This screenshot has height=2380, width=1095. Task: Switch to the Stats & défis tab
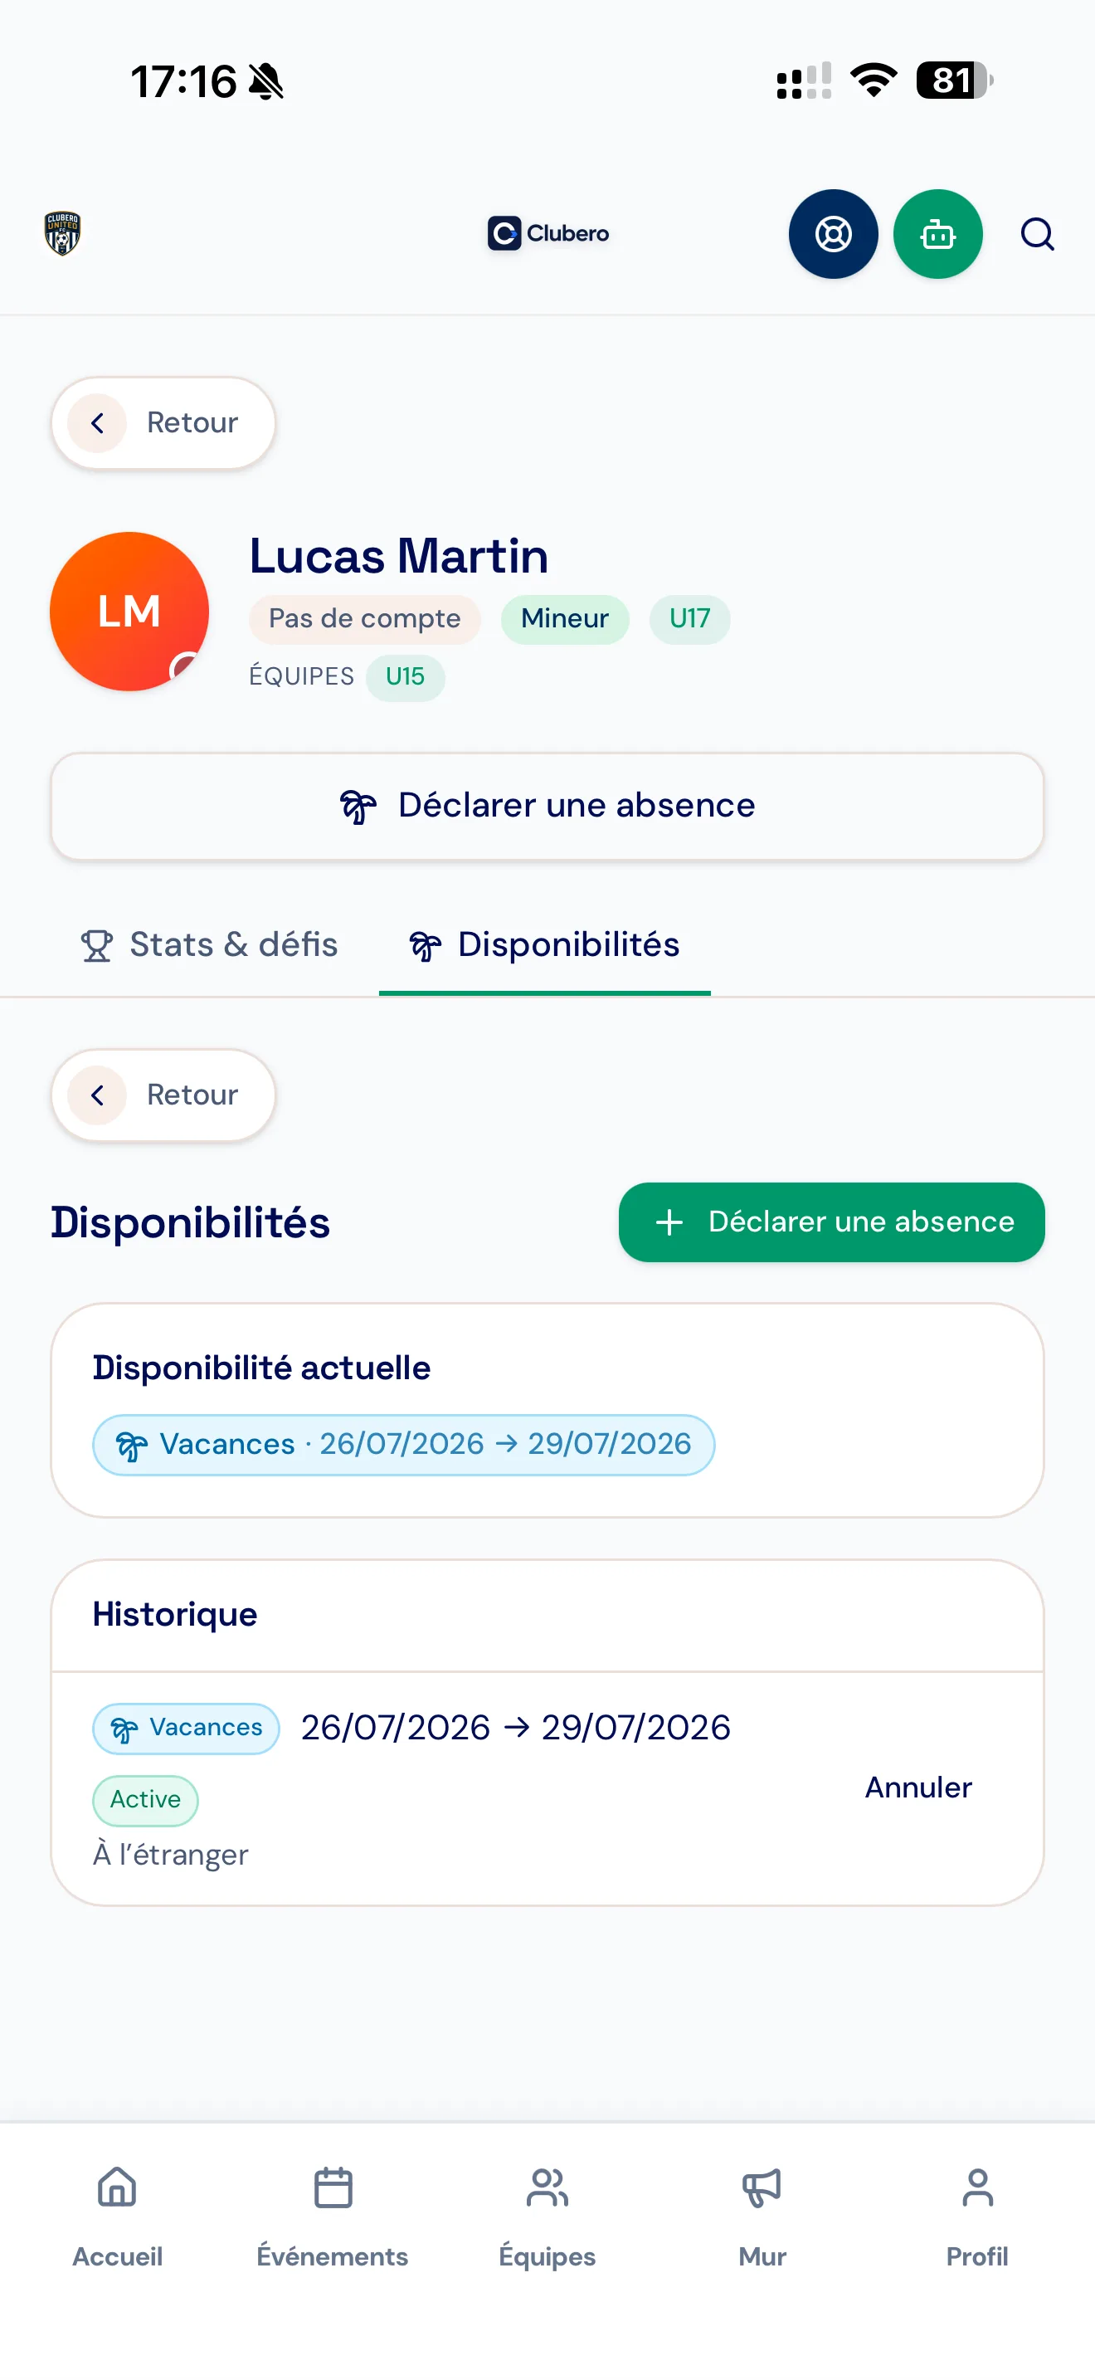(x=209, y=944)
